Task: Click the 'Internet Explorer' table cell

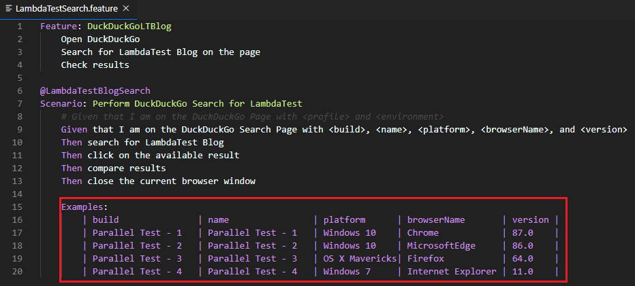Action: pyautogui.click(x=452, y=272)
